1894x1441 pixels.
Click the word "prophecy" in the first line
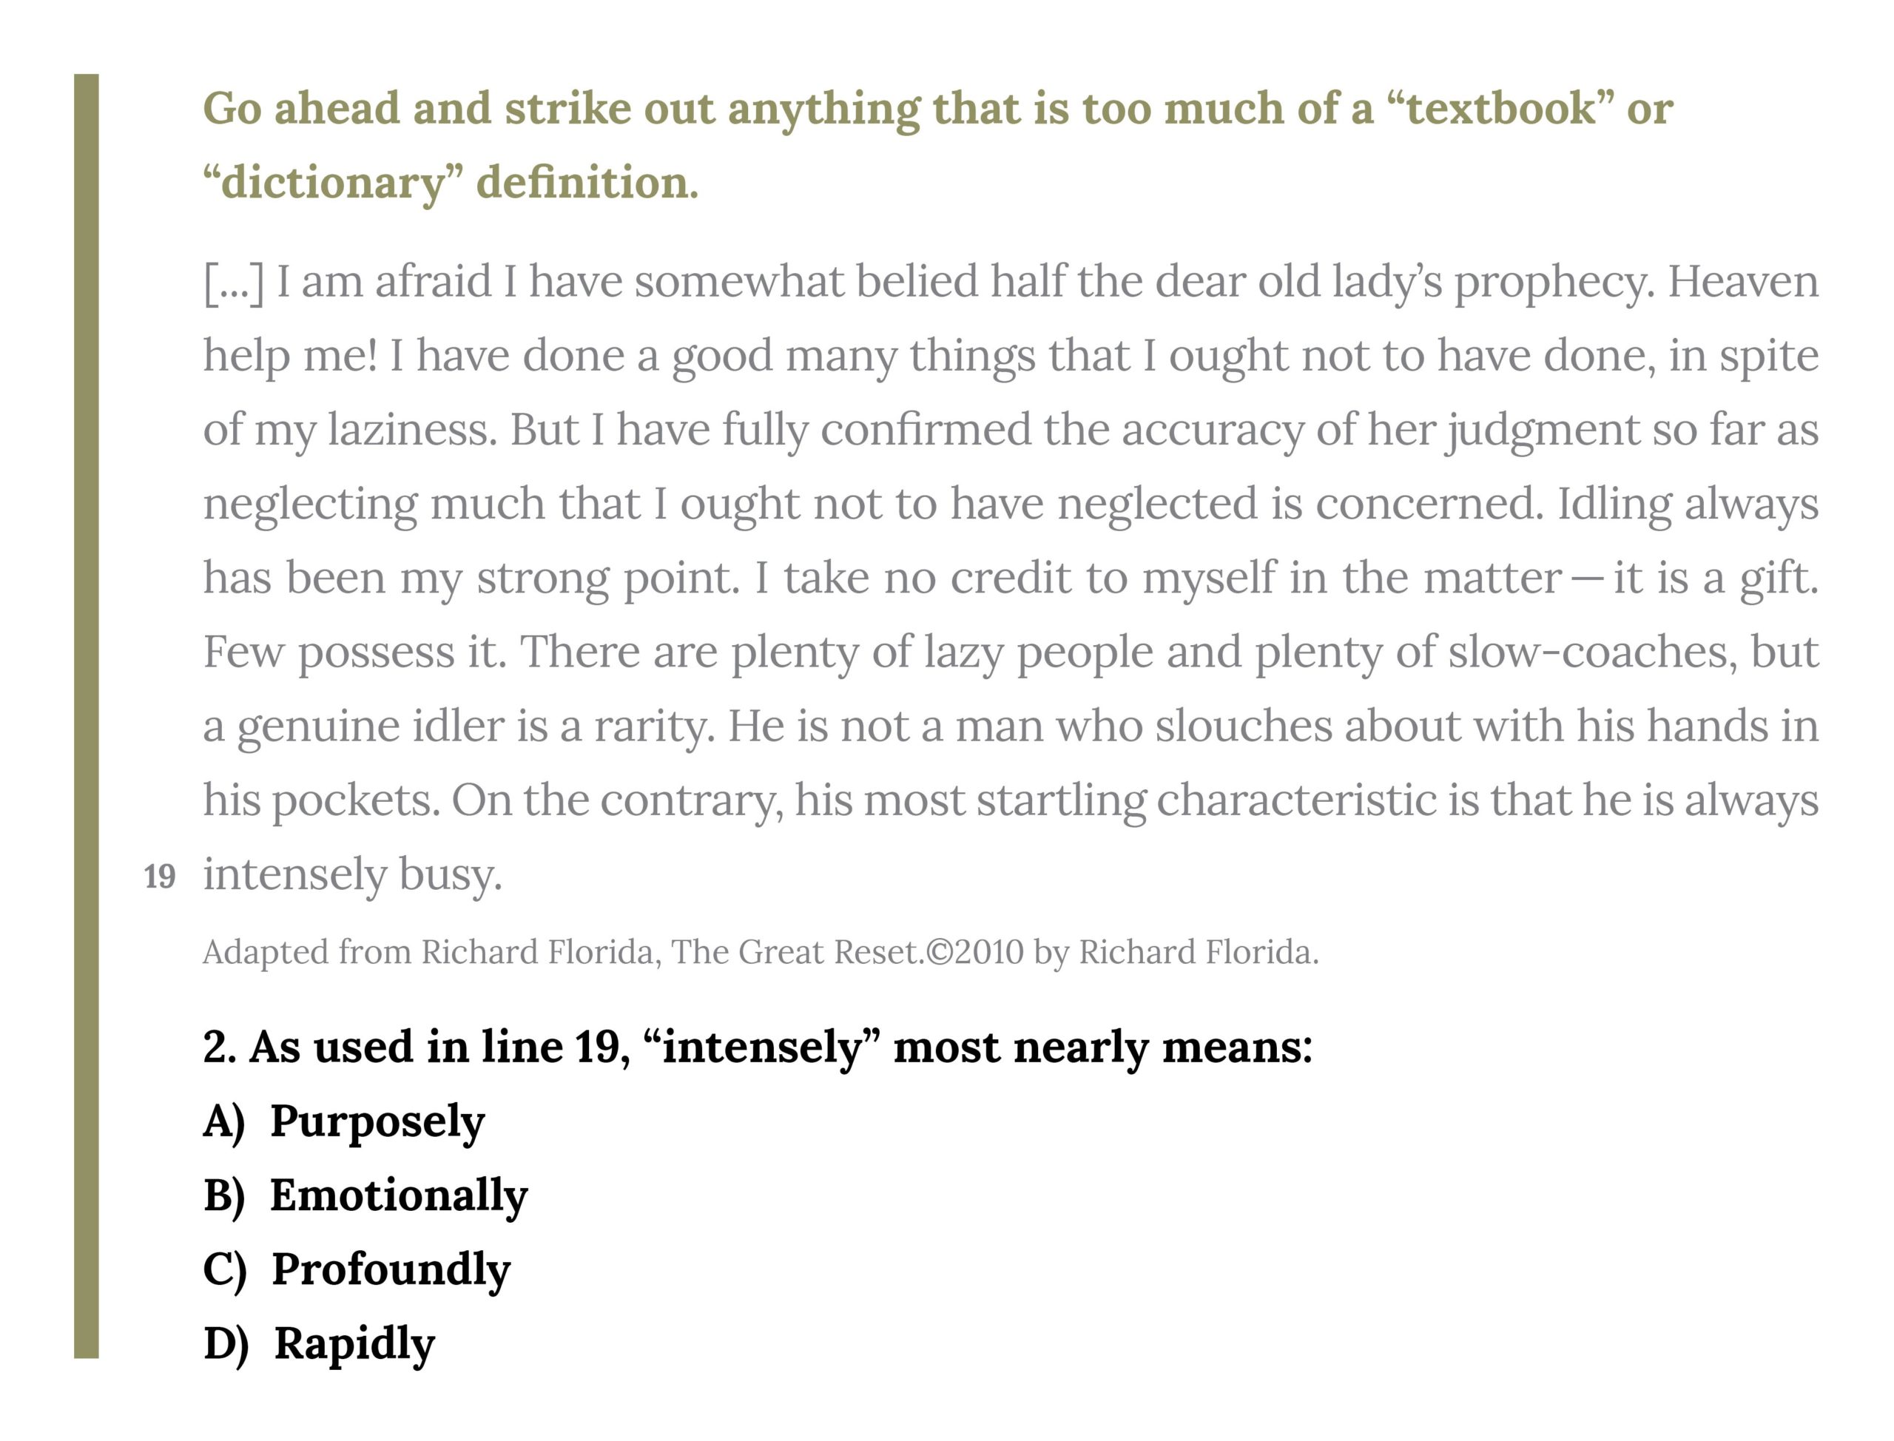(x=1549, y=282)
